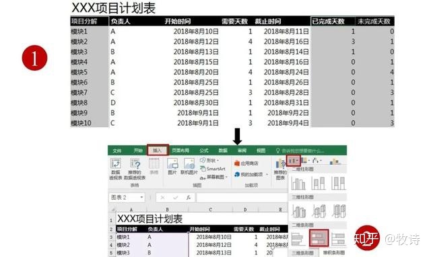Choose the 2-D clustered column chart thumbnail

(298, 183)
